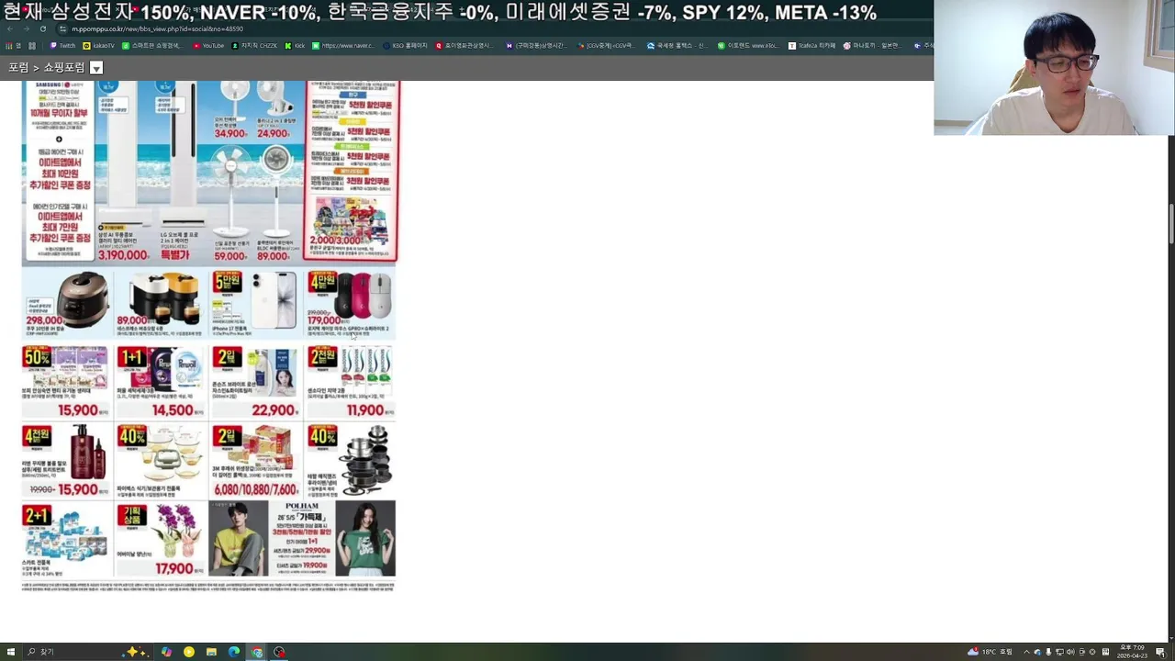Open the Windows Start menu
This screenshot has height=661, width=1175.
[10, 652]
